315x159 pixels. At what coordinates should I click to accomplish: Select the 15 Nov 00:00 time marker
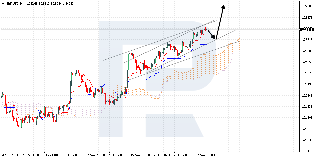click(140, 155)
